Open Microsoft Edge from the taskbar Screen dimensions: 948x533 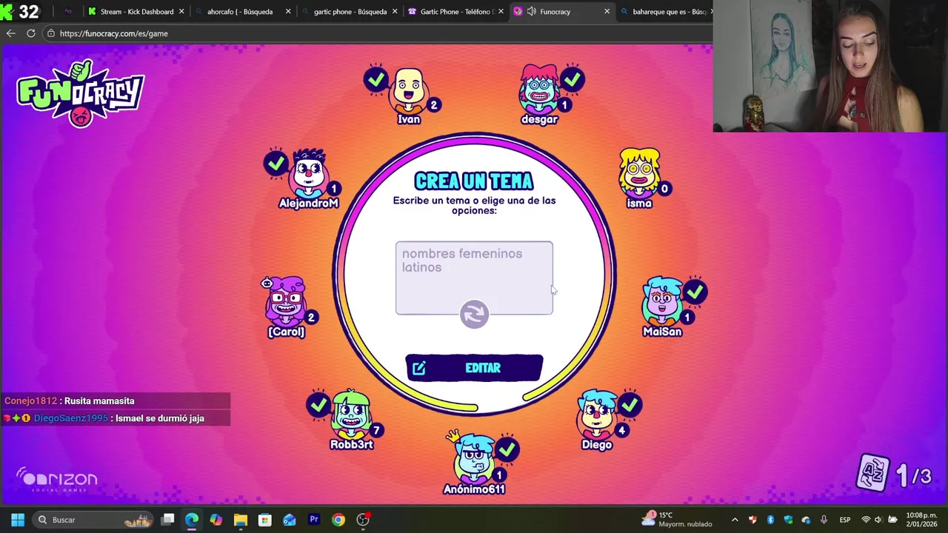pyautogui.click(x=191, y=520)
